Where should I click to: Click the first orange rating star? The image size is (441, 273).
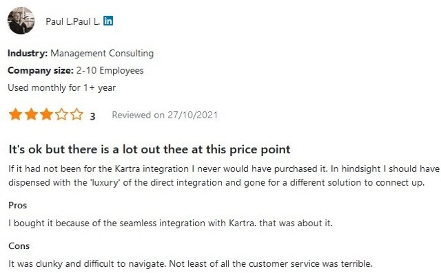pyautogui.click(x=15, y=114)
